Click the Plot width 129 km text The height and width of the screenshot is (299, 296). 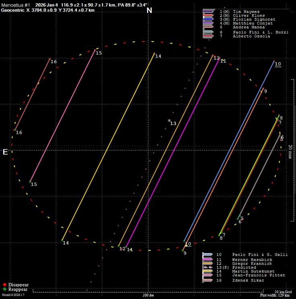coord(275,295)
